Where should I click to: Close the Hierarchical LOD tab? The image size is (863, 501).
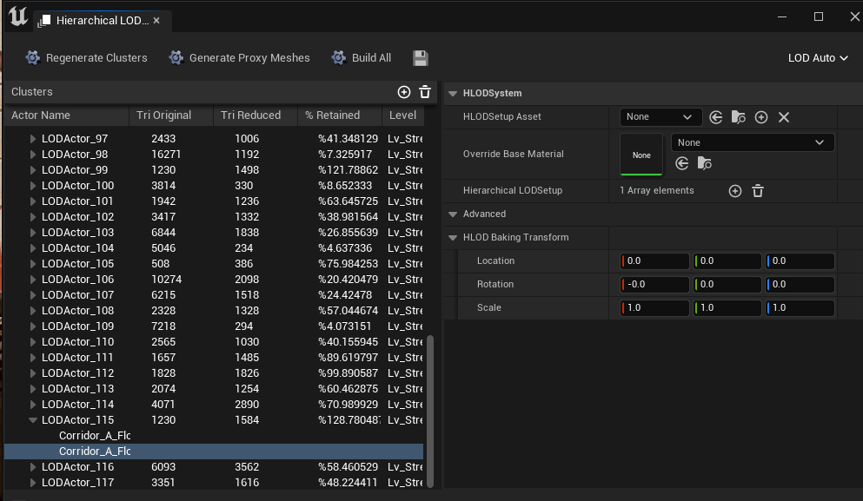point(156,20)
